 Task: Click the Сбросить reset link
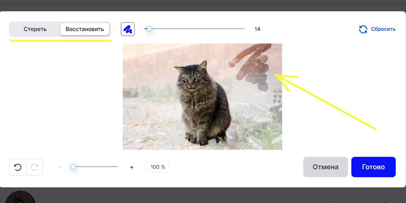click(383, 29)
